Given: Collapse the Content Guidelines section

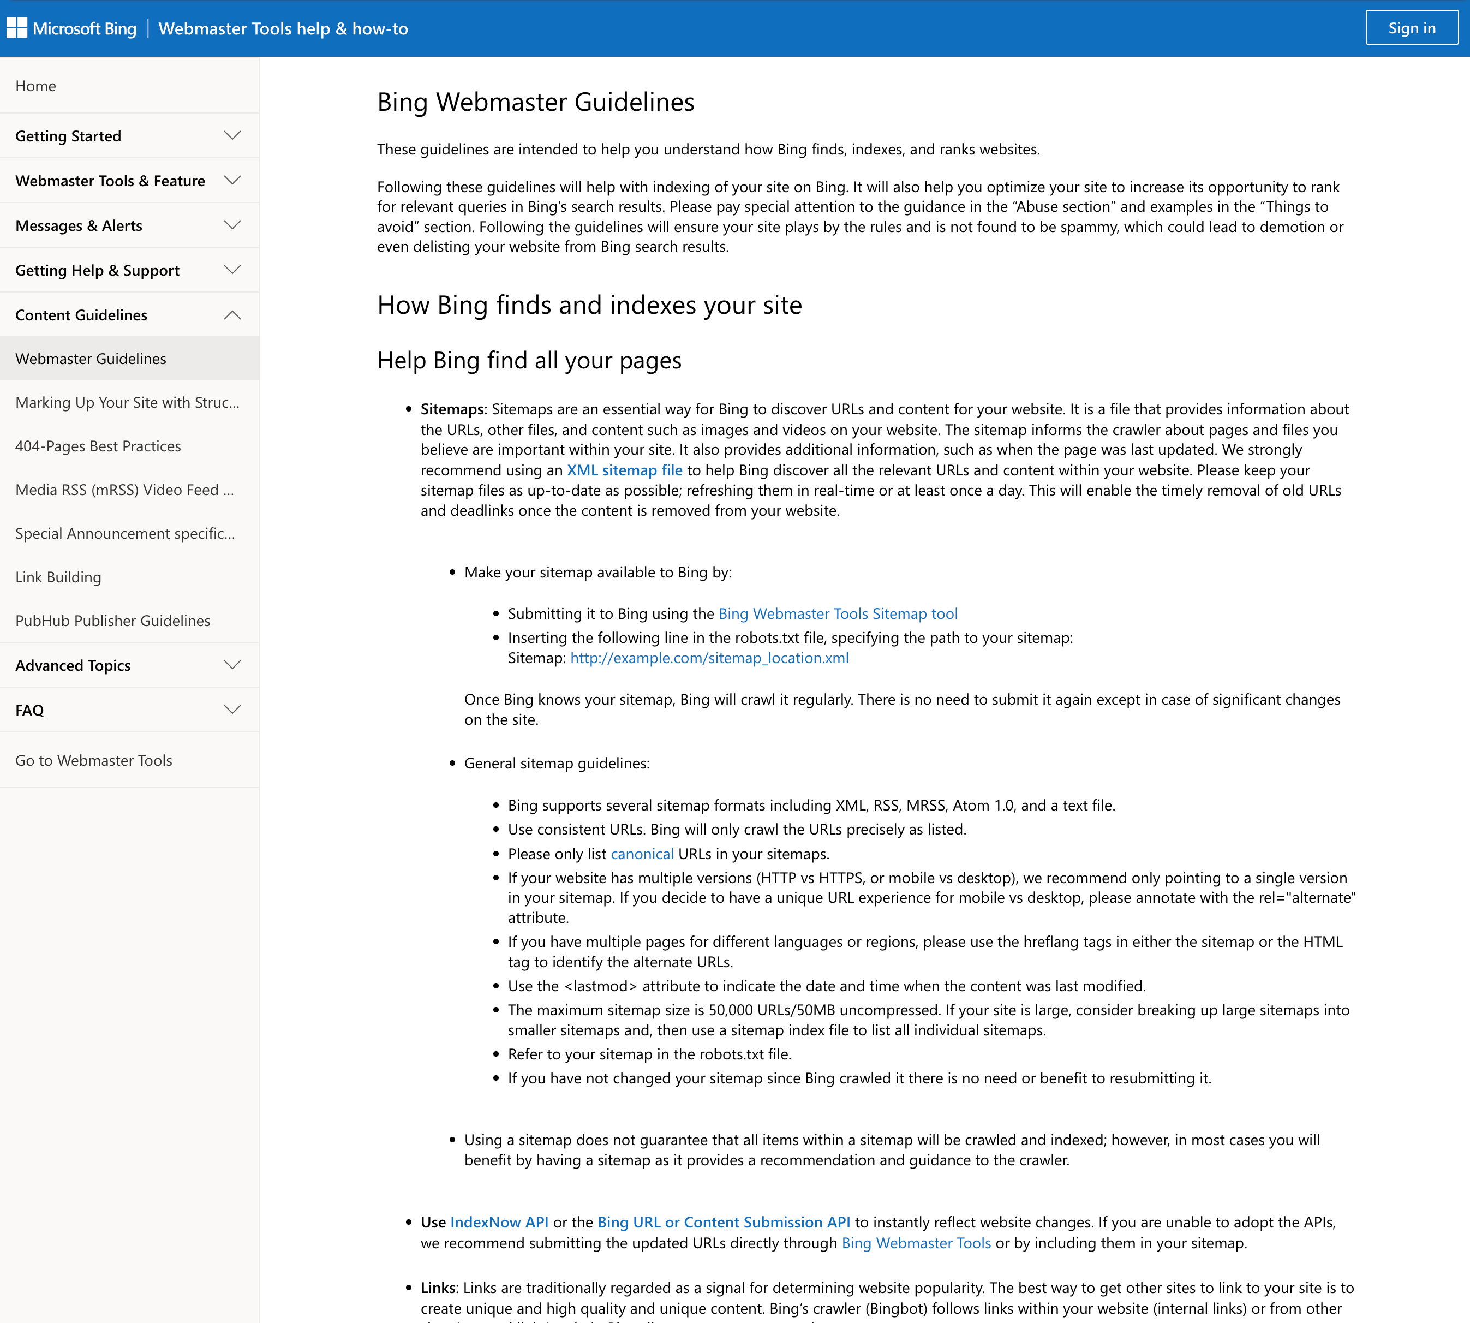Looking at the screenshot, I should tap(129, 315).
